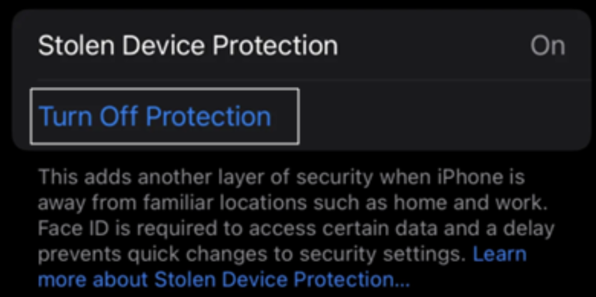The width and height of the screenshot is (596, 297).
Task: Click the description paragraph starting This adds another
Action: tap(296, 228)
